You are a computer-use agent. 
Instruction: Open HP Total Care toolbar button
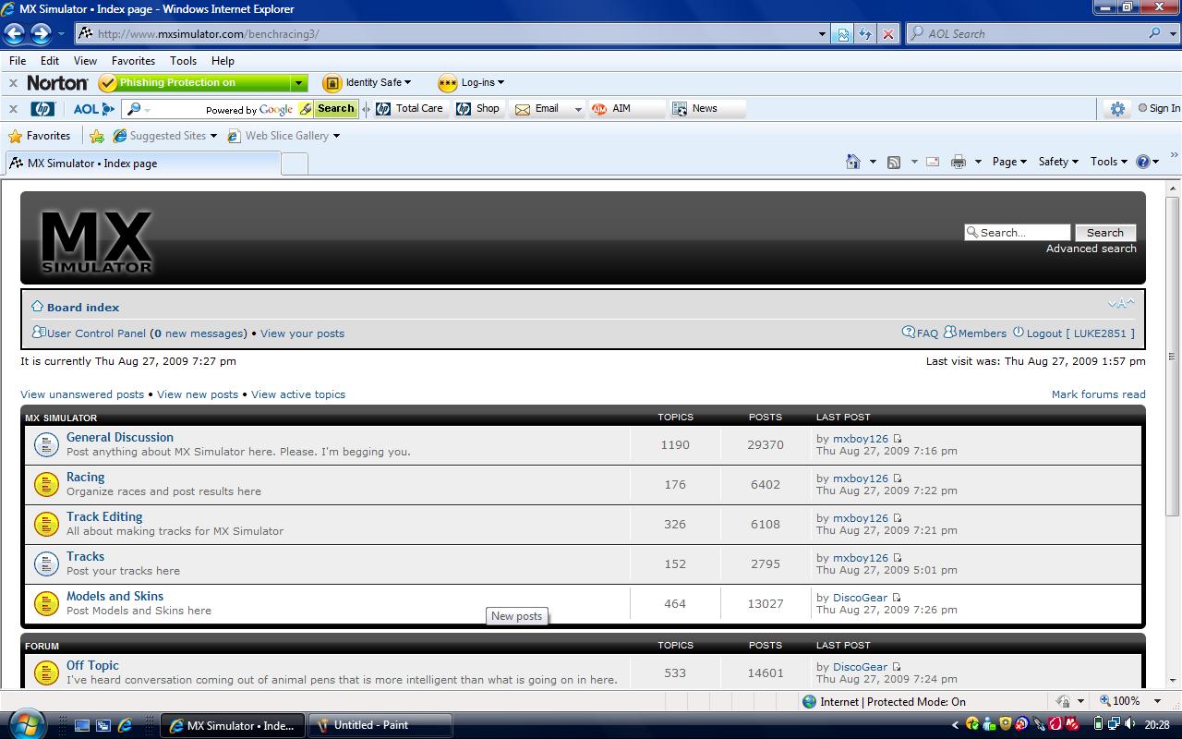pyautogui.click(x=409, y=109)
